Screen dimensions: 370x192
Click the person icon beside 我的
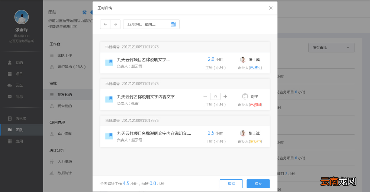pos(10,63)
